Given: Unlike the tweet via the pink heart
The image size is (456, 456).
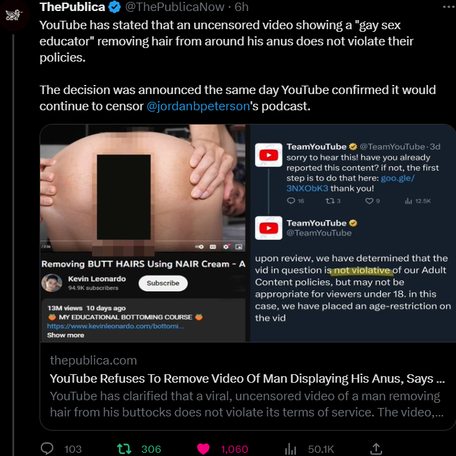Looking at the screenshot, I should tap(203, 448).
